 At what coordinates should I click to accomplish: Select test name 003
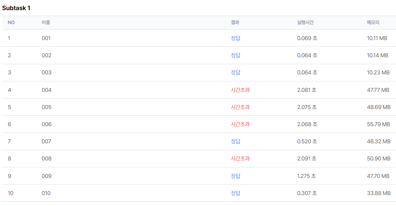pyautogui.click(x=46, y=72)
